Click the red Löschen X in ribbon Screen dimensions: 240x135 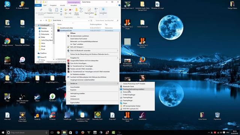point(70,10)
